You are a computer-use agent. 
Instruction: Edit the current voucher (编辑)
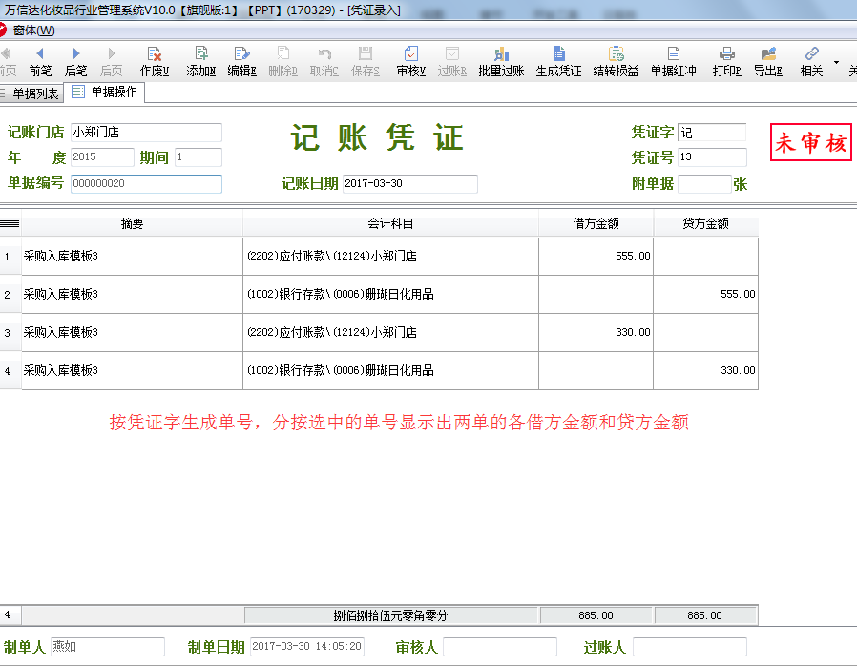click(x=242, y=62)
